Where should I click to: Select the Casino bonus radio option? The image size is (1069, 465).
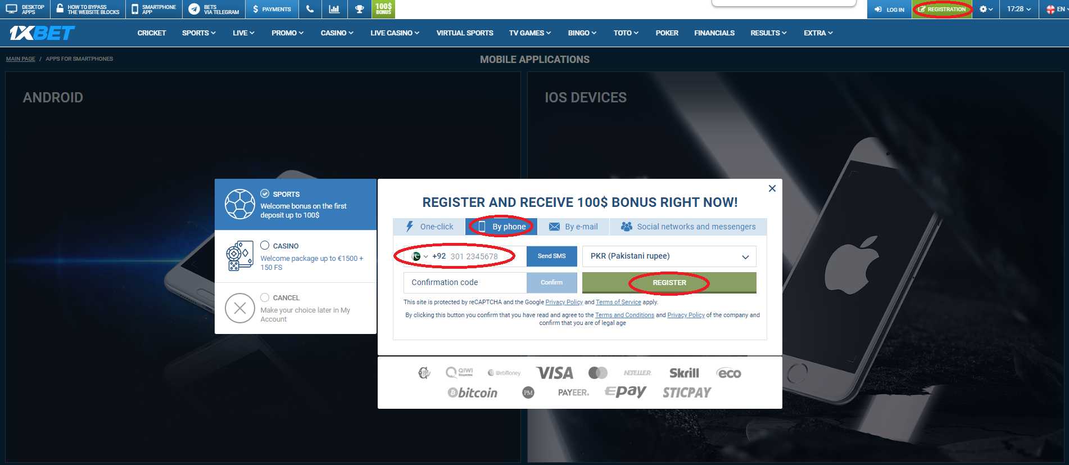[265, 245]
